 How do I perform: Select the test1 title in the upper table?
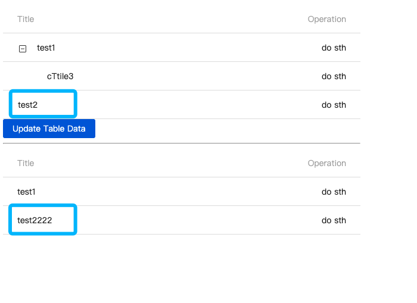pos(46,48)
